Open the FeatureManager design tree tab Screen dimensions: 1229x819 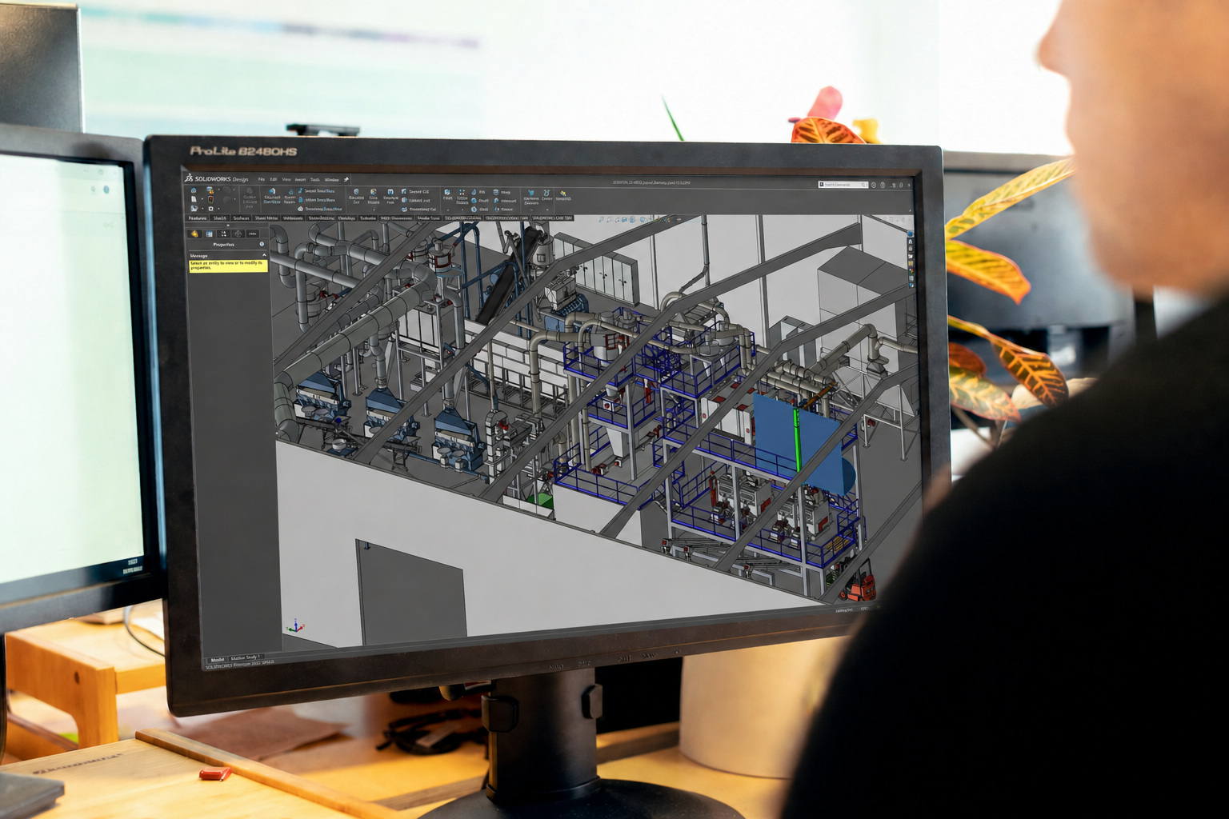pos(194,234)
